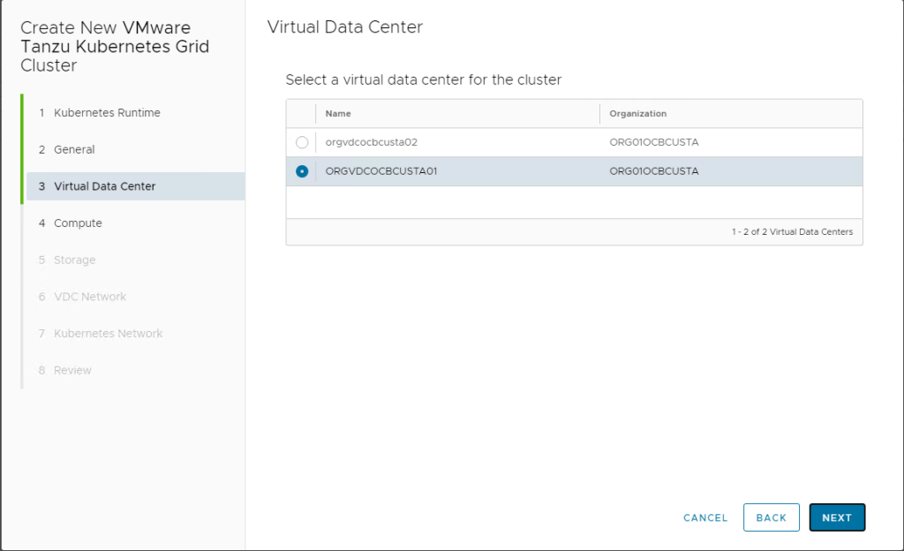Click the Virtual Data Center page heading
Image resolution: width=904 pixels, height=551 pixels.
[345, 27]
